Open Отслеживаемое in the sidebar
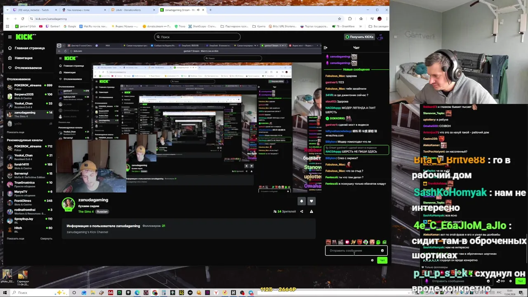The height and width of the screenshot is (297, 528). click(x=25, y=68)
